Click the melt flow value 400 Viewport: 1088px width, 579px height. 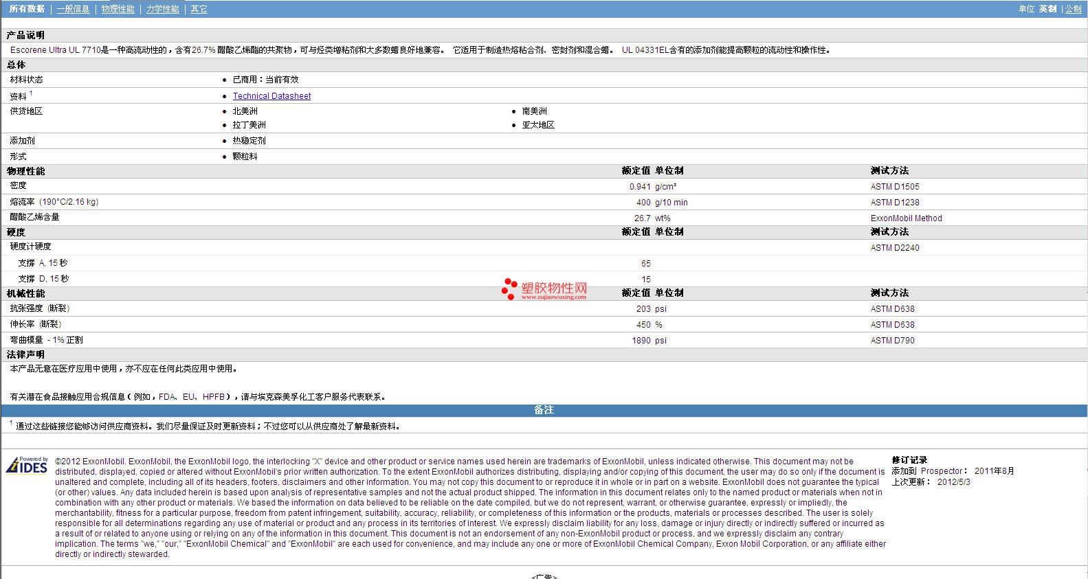(x=643, y=203)
